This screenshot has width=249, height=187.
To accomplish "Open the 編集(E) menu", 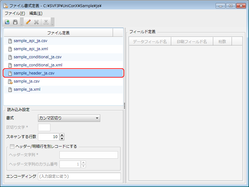I will click(x=36, y=13).
